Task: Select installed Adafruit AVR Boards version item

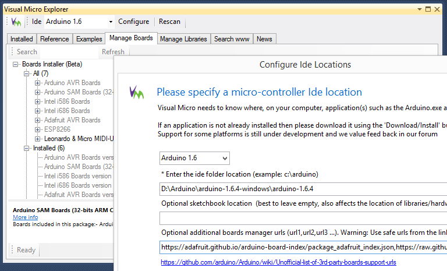Action: point(79,195)
